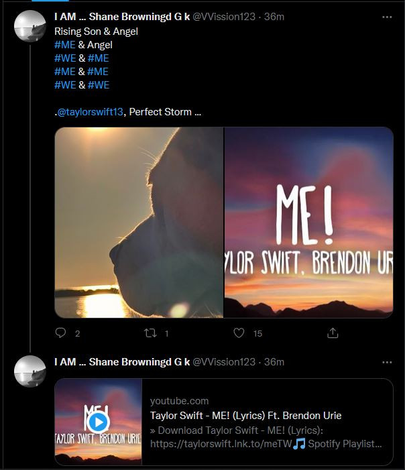This screenshot has height=470, width=405.
Task: Open first tweet's author display name
Action: click(x=122, y=17)
